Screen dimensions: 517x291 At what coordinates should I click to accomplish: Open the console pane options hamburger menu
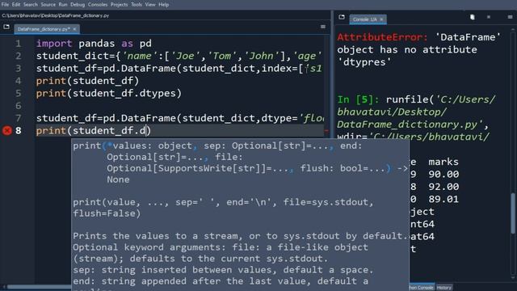[x=510, y=17]
